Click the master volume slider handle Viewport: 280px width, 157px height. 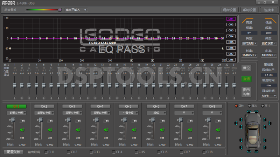point(59,10)
